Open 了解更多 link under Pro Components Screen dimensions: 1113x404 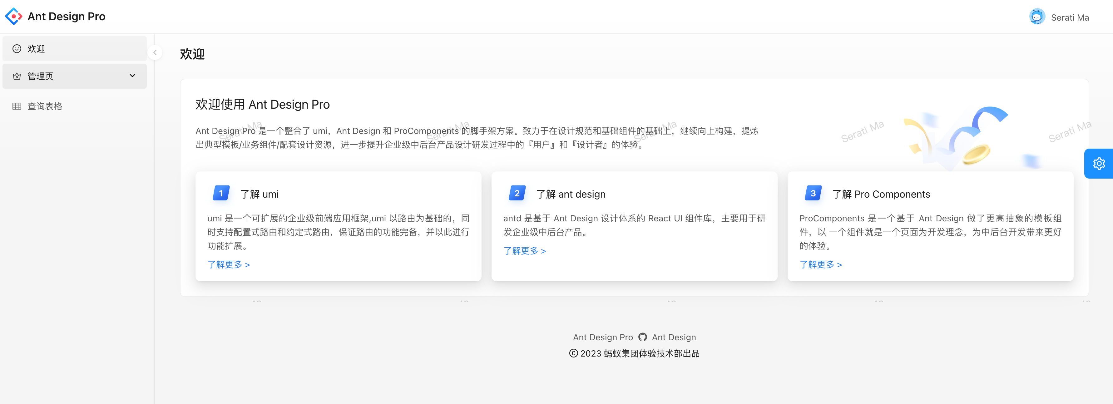point(820,264)
